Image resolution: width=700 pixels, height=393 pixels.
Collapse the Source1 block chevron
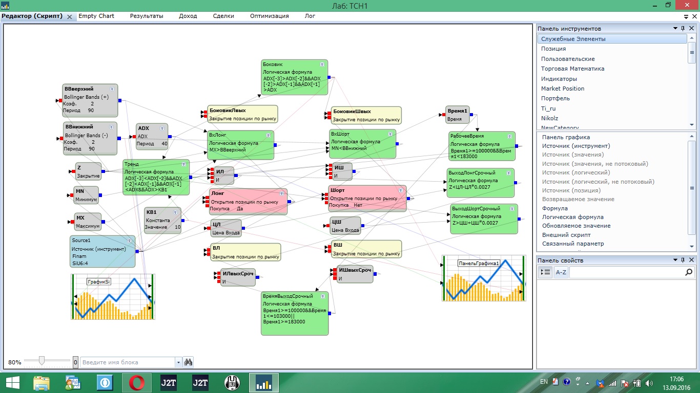pyautogui.click(x=130, y=240)
